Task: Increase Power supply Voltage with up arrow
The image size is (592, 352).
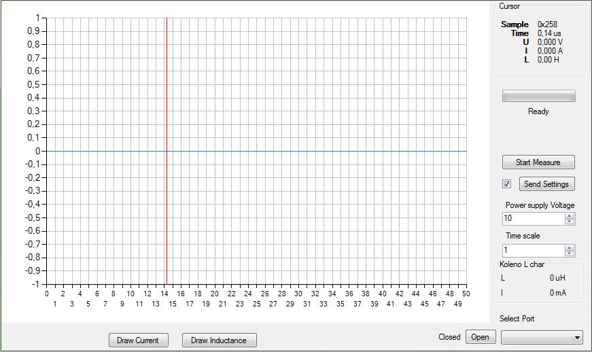Action: tap(570, 215)
